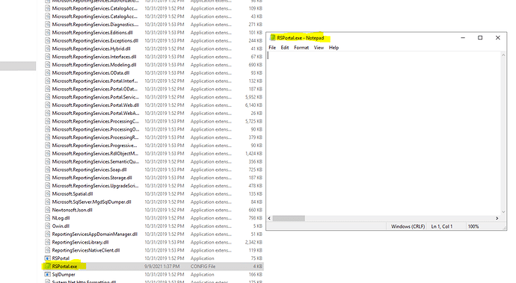Screen dimensions: 516x283
Task: Select the Microsoft.Spatial.dll file name
Action: coord(73,194)
